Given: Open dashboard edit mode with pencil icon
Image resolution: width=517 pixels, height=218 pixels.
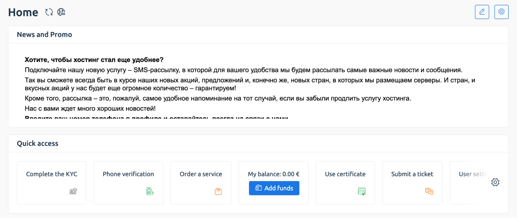Looking at the screenshot, I should point(482,12).
